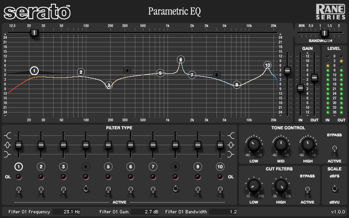Click the Tone Control MID knob
The height and width of the screenshot is (218, 349).
tap(280, 145)
